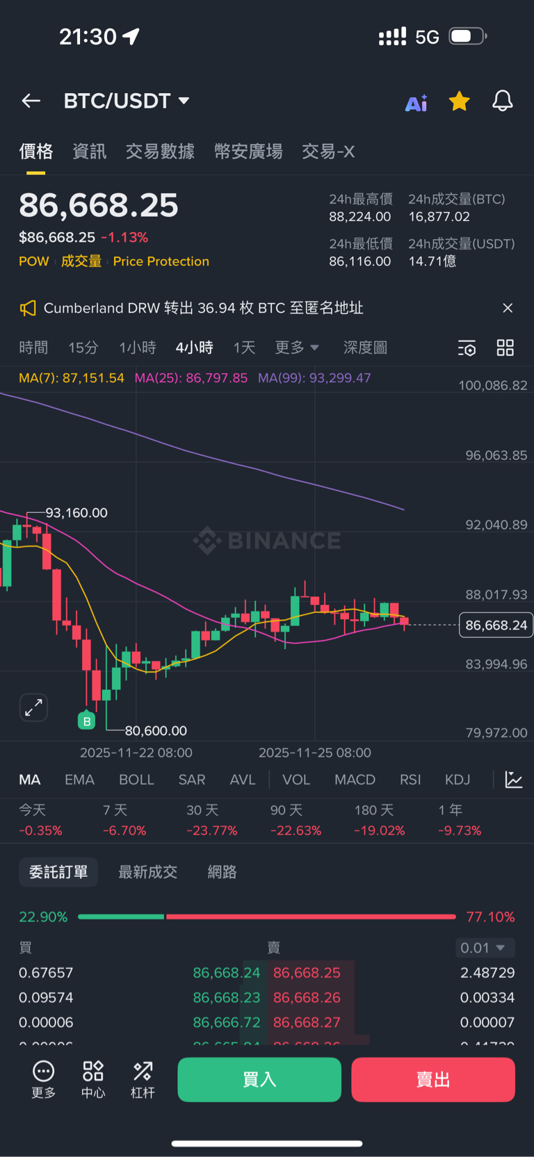Open chart settings icon beside 深度圖
The height and width of the screenshot is (1157, 534).
tap(467, 348)
